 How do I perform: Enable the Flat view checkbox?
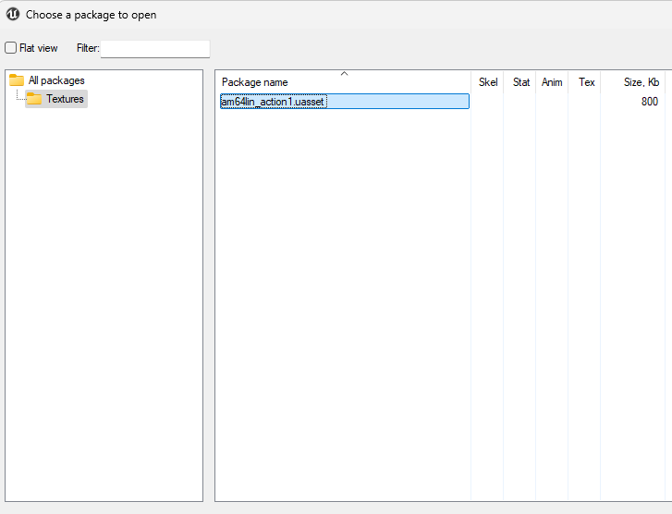[11, 48]
